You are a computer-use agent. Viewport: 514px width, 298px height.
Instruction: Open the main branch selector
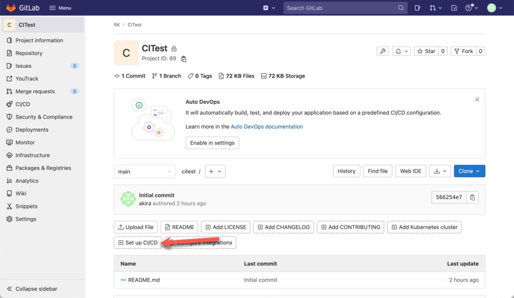point(145,171)
